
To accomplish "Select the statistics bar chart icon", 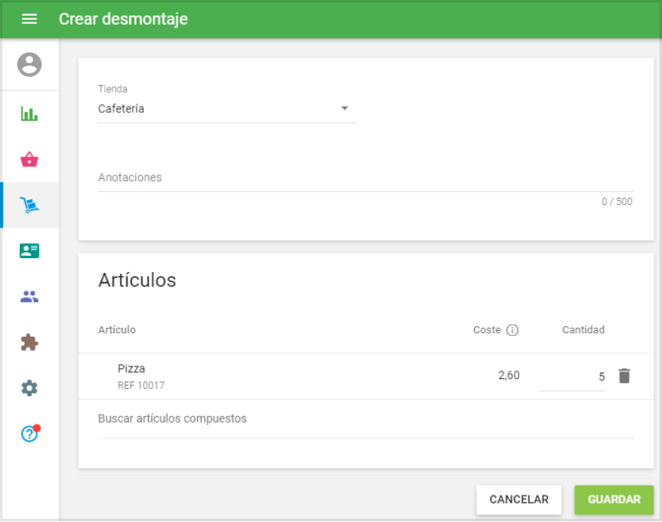I will (30, 113).
